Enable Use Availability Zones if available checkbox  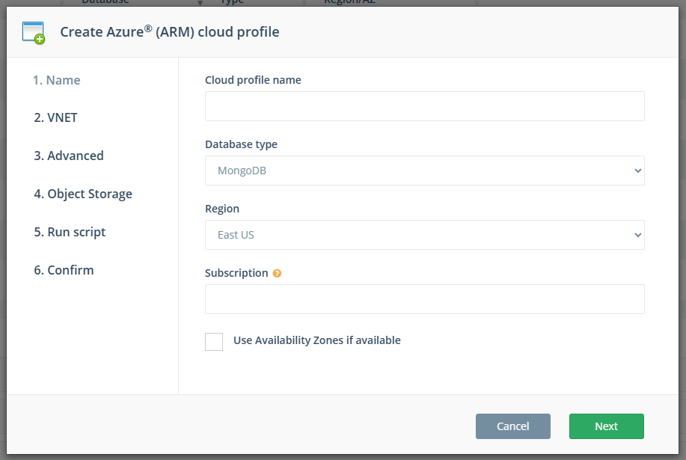click(x=214, y=342)
